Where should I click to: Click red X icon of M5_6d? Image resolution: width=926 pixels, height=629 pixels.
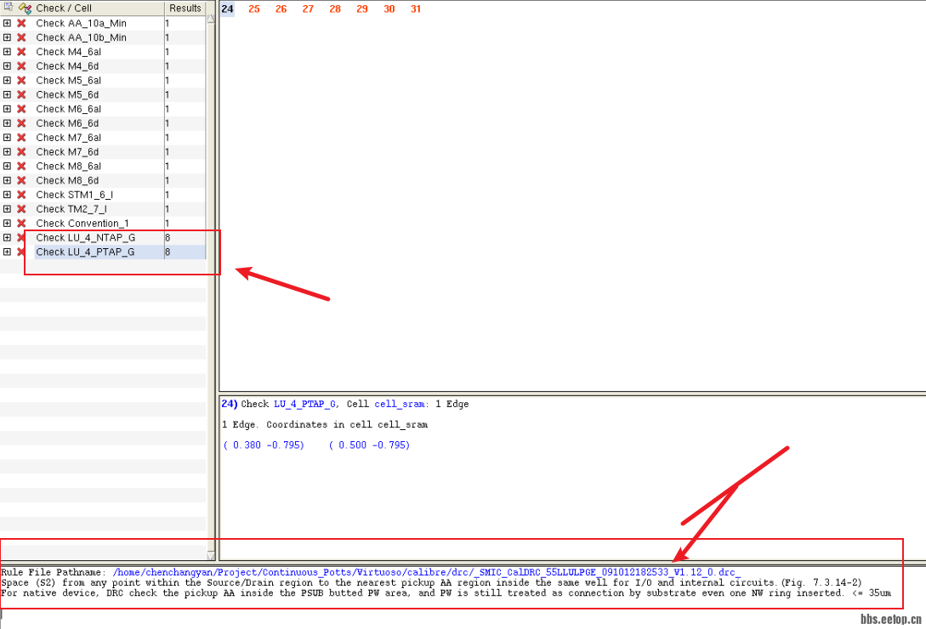[21, 94]
